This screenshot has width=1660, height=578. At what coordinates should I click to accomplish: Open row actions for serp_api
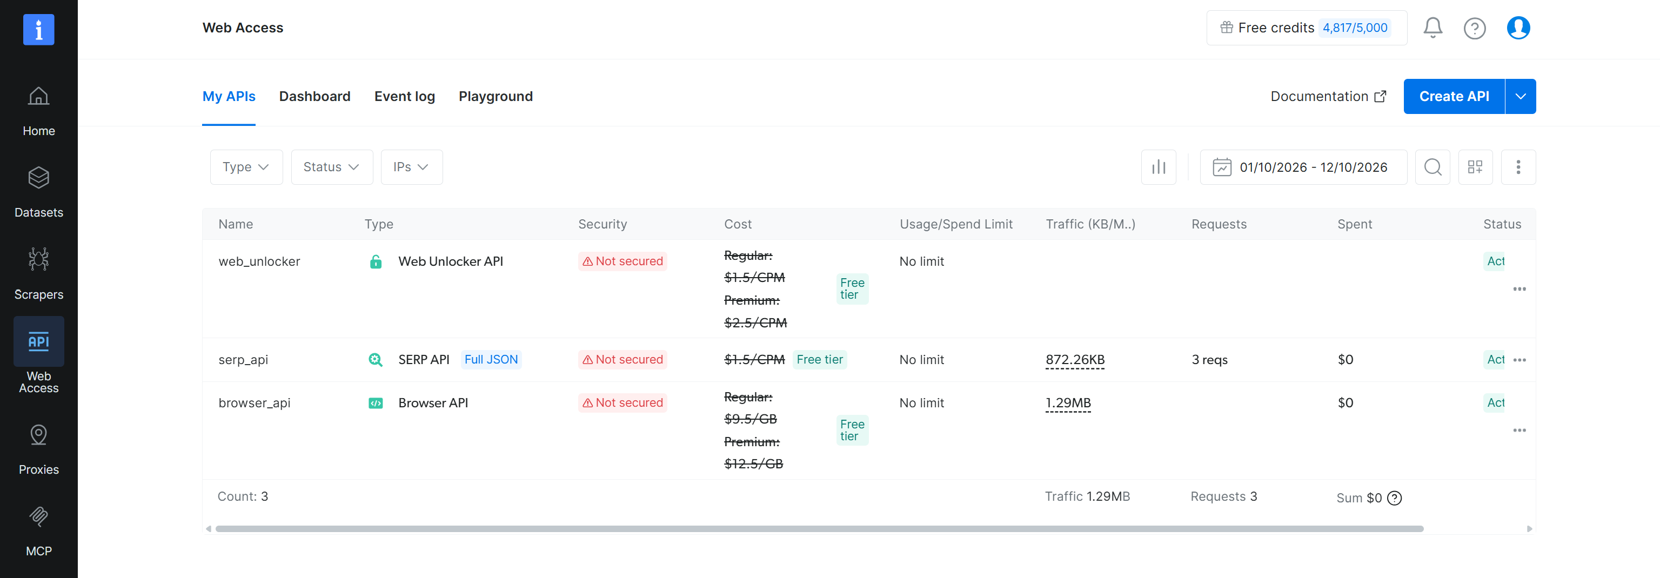tap(1519, 360)
